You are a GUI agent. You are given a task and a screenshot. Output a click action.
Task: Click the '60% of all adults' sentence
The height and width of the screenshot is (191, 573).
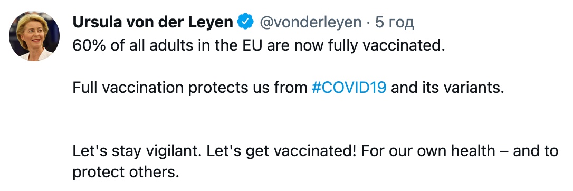pyautogui.click(x=259, y=46)
